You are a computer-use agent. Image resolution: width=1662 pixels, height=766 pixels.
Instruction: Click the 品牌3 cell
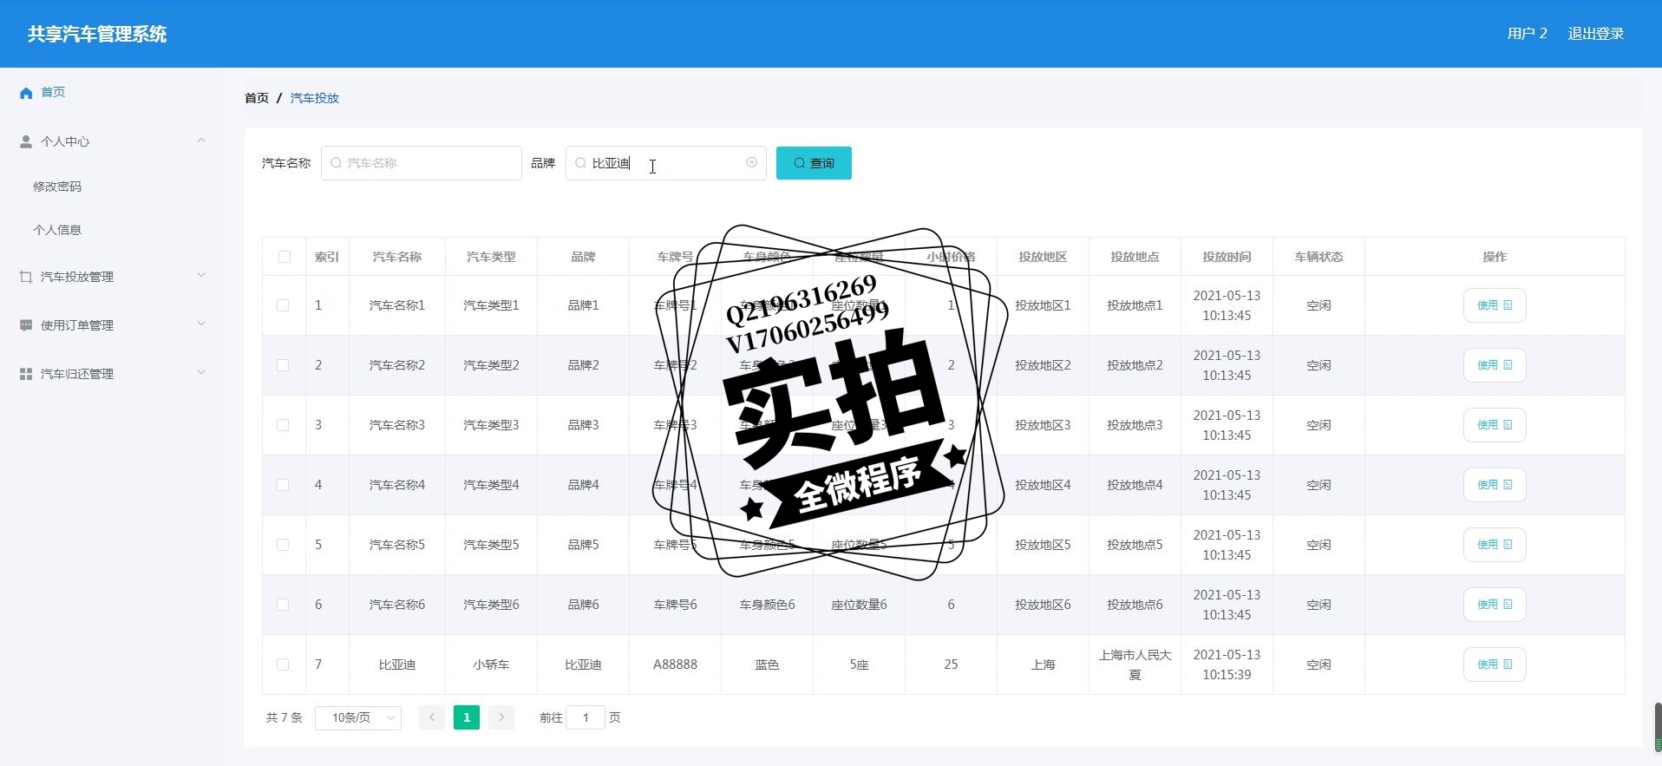583,425
